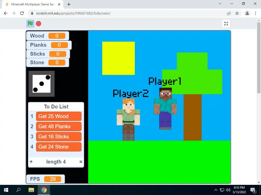Click the list resize equals handle
This screenshot has height=195, width=261.
(x=81, y=162)
